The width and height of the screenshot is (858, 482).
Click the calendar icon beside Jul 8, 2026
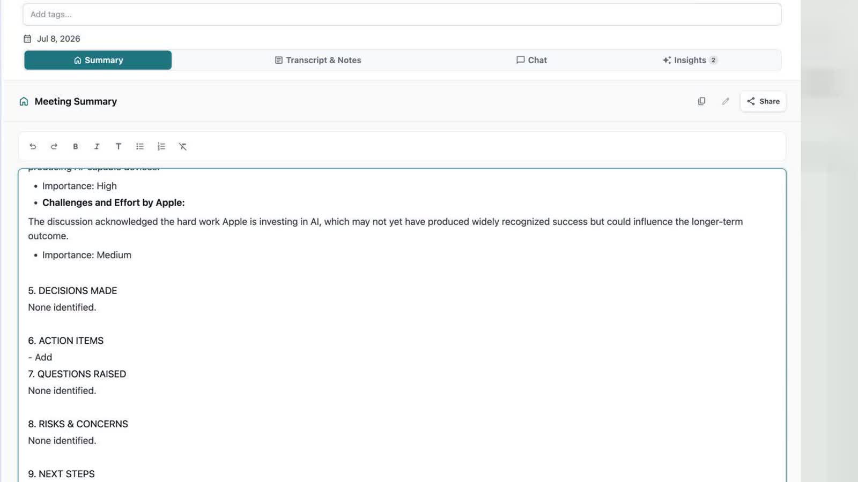click(27, 39)
